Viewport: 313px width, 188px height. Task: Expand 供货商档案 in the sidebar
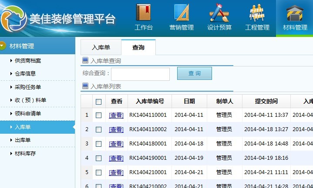point(28,60)
